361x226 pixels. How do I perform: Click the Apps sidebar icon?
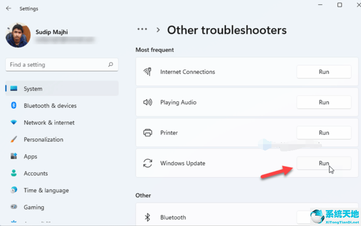14,156
